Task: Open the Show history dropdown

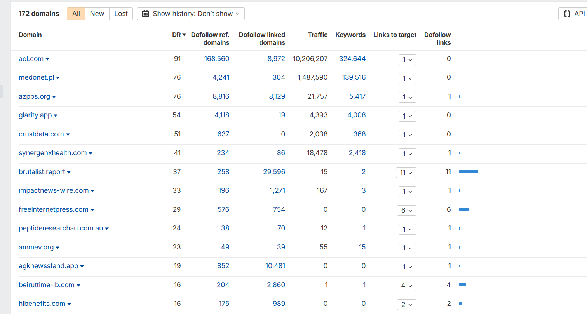Action: (x=191, y=14)
